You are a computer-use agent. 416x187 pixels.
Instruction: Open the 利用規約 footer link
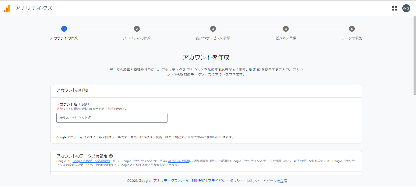tap(198, 181)
